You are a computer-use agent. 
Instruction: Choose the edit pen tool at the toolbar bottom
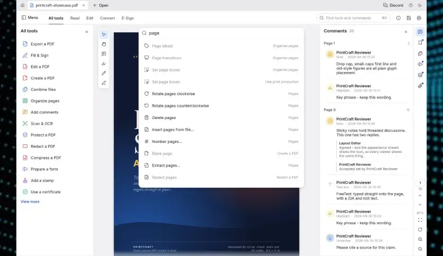104,83
